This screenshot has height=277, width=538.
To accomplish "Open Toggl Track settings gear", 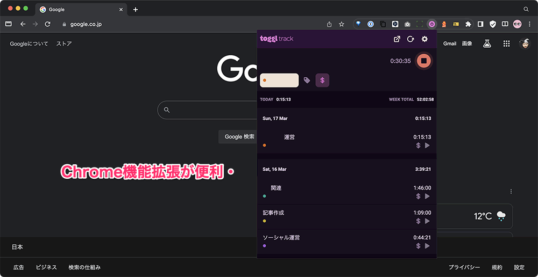I will click(x=424, y=39).
